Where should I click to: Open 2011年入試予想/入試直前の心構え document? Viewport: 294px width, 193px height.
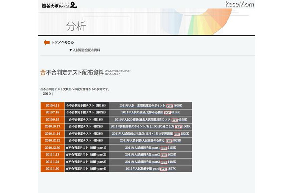[x=142, y=140]
